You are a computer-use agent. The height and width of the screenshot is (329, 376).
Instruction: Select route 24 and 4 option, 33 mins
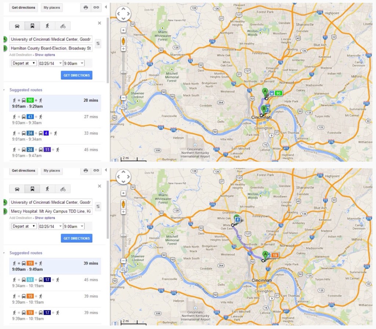click(55, 136)
